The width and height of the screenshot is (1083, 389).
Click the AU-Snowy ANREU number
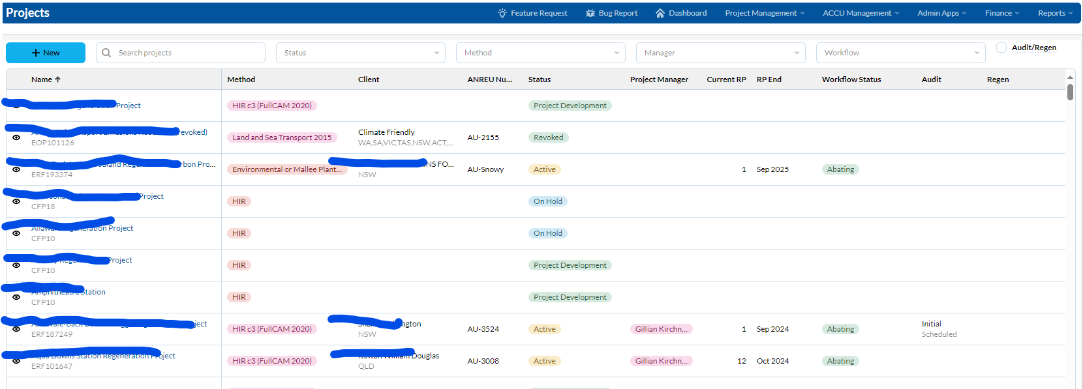coord(485,169)
